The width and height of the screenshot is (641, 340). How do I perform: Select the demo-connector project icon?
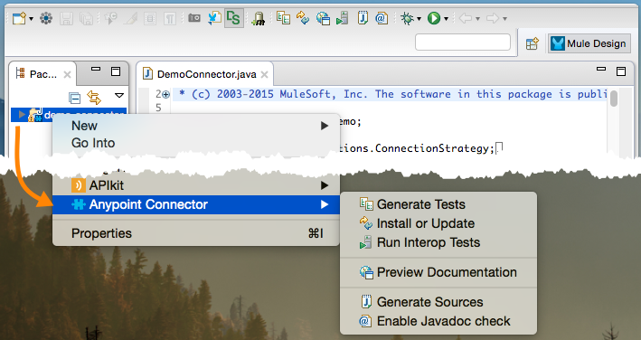pyautogui.click(x=34, y=115)
